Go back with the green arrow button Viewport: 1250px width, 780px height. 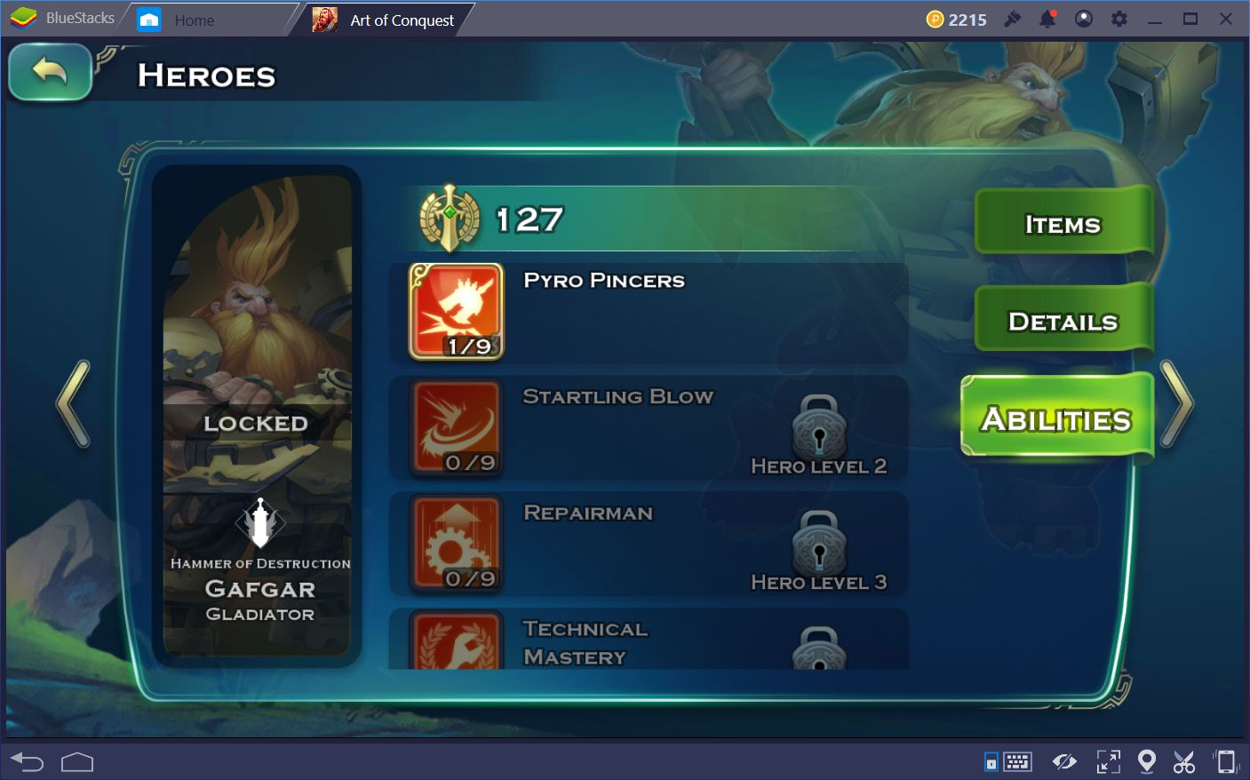(x=50, y=72)
